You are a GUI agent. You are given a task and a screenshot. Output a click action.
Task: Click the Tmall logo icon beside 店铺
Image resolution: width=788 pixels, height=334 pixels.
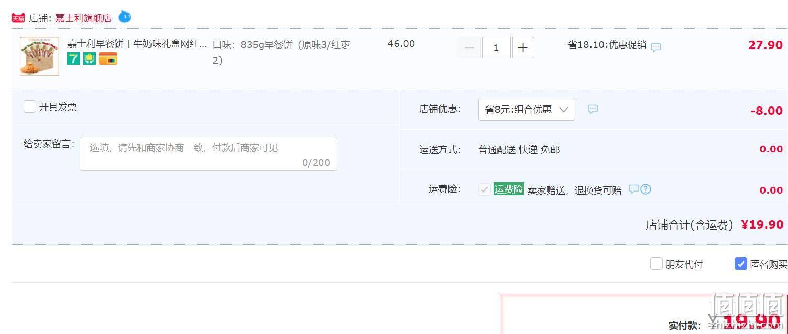pos(18,18)
